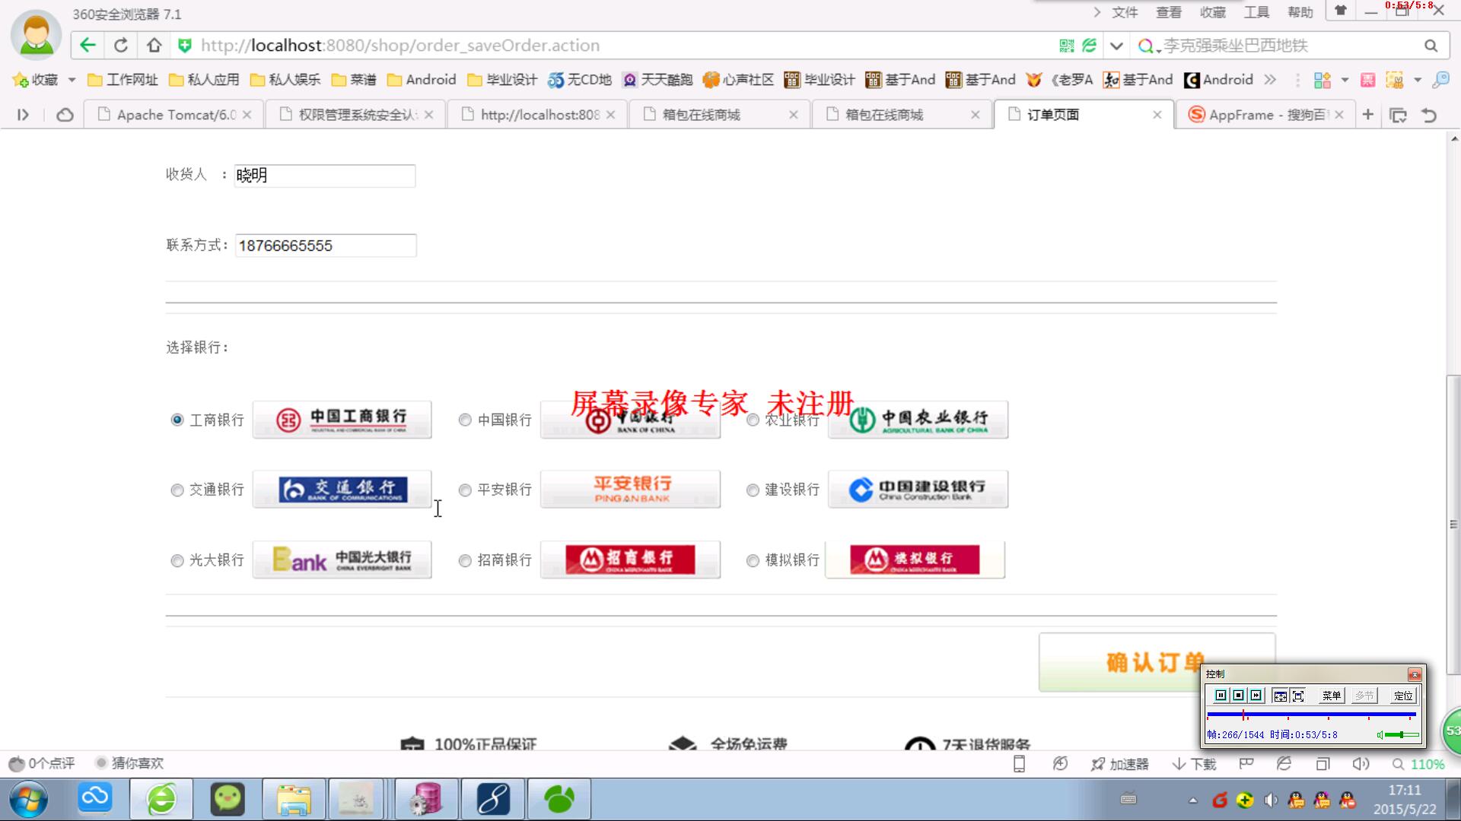Open Windows Start menu orb
1461x821 pixels.
[x=29, y=800]
